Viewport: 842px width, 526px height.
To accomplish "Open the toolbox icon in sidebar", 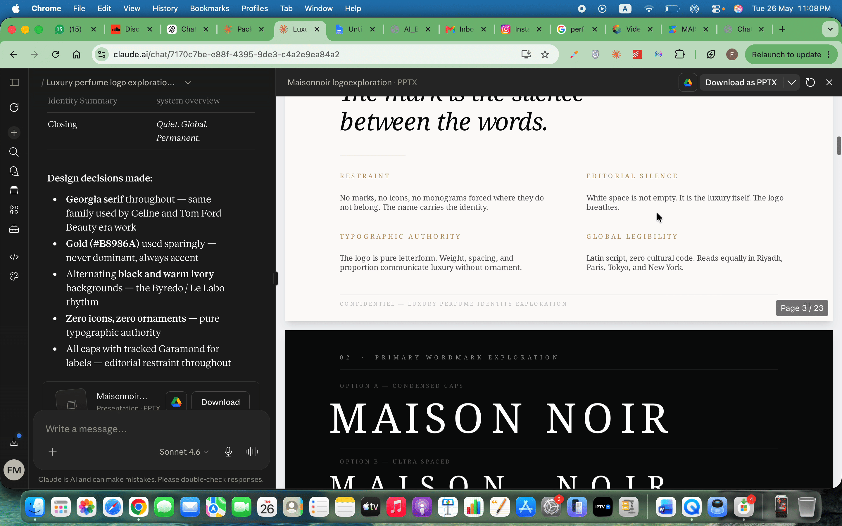I will point(14,229).
